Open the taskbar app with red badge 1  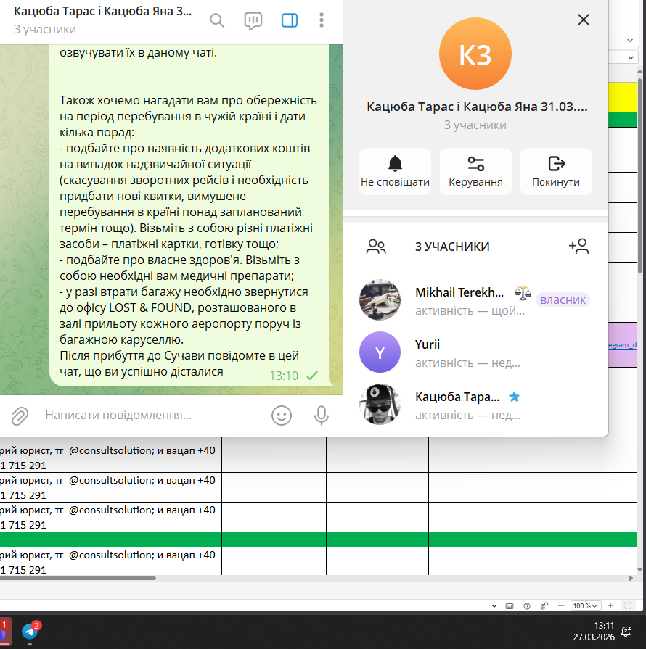pos(5,631)
